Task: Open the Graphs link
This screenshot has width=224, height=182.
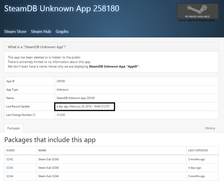Action: coord(62,32)
